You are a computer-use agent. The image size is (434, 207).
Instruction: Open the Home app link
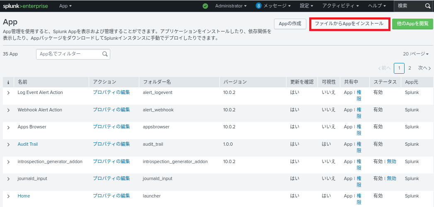point(24,196)
